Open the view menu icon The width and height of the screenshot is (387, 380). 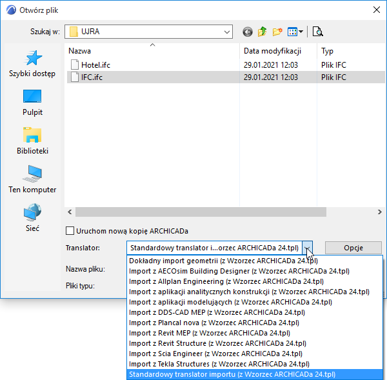click(295, 32)
